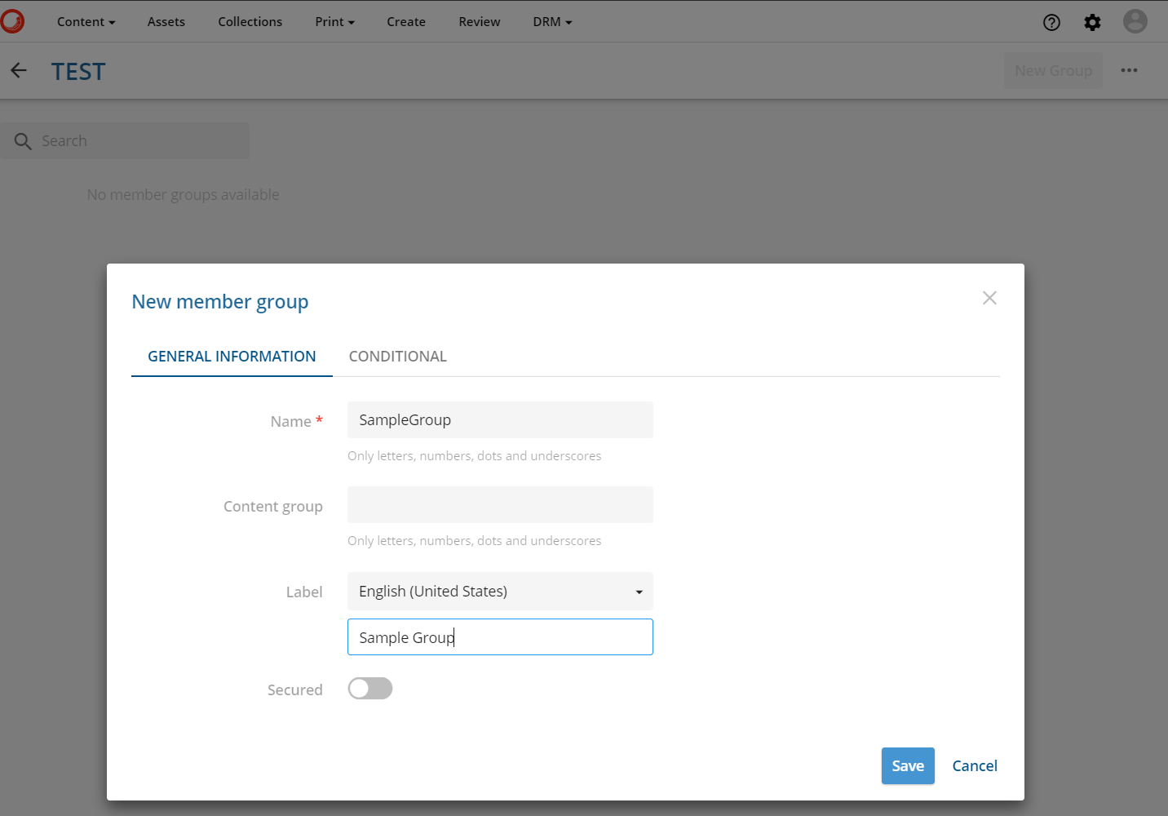Open the Collections menu item

(250, 22)
